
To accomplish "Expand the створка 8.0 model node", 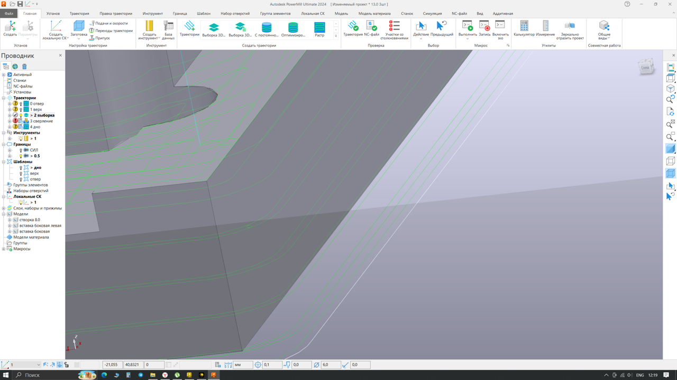I will [x=10, y=220].
